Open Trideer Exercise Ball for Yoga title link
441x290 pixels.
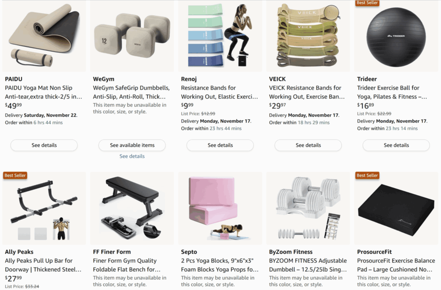click(392, 92)
